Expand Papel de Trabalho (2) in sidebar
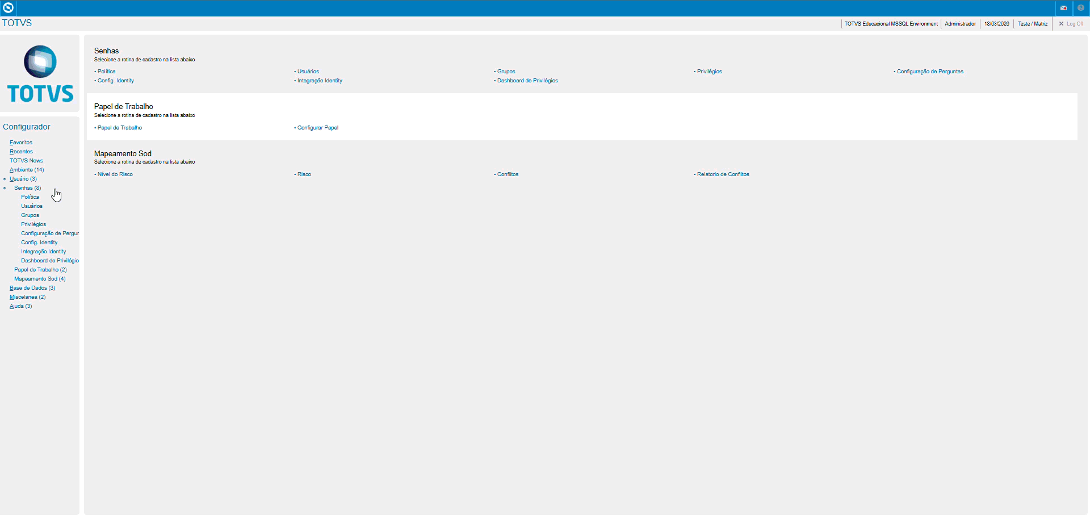Image resolution: width=1090 pixels, height=518 pixels. tap(40, 270)
